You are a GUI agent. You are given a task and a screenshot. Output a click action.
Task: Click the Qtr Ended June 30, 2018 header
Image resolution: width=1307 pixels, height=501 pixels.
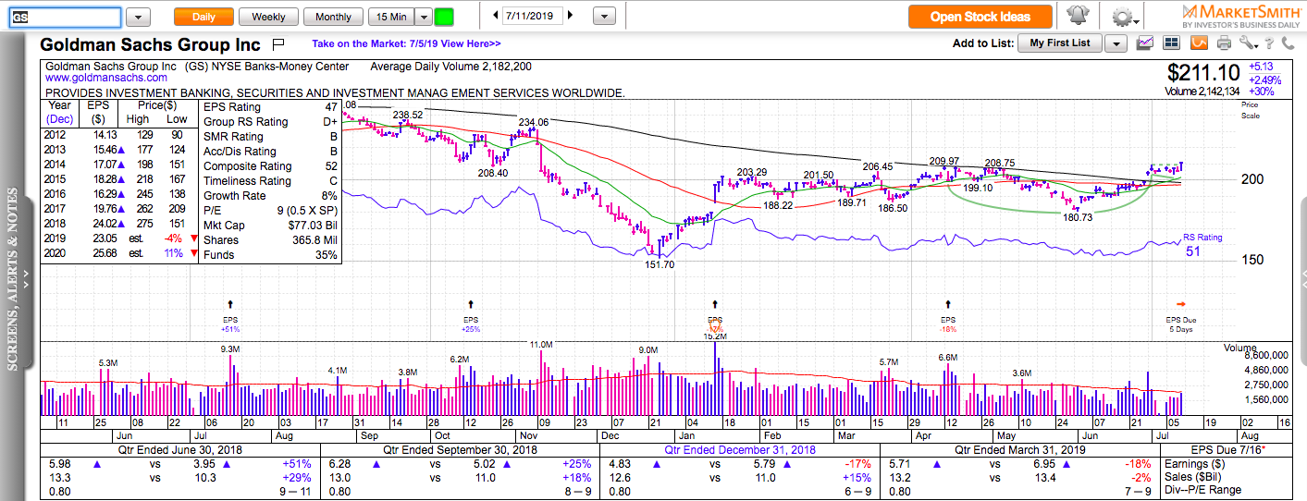[182, 449]
